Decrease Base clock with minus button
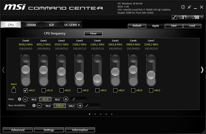This screenshot has width=206, height=134. (39, 106)
